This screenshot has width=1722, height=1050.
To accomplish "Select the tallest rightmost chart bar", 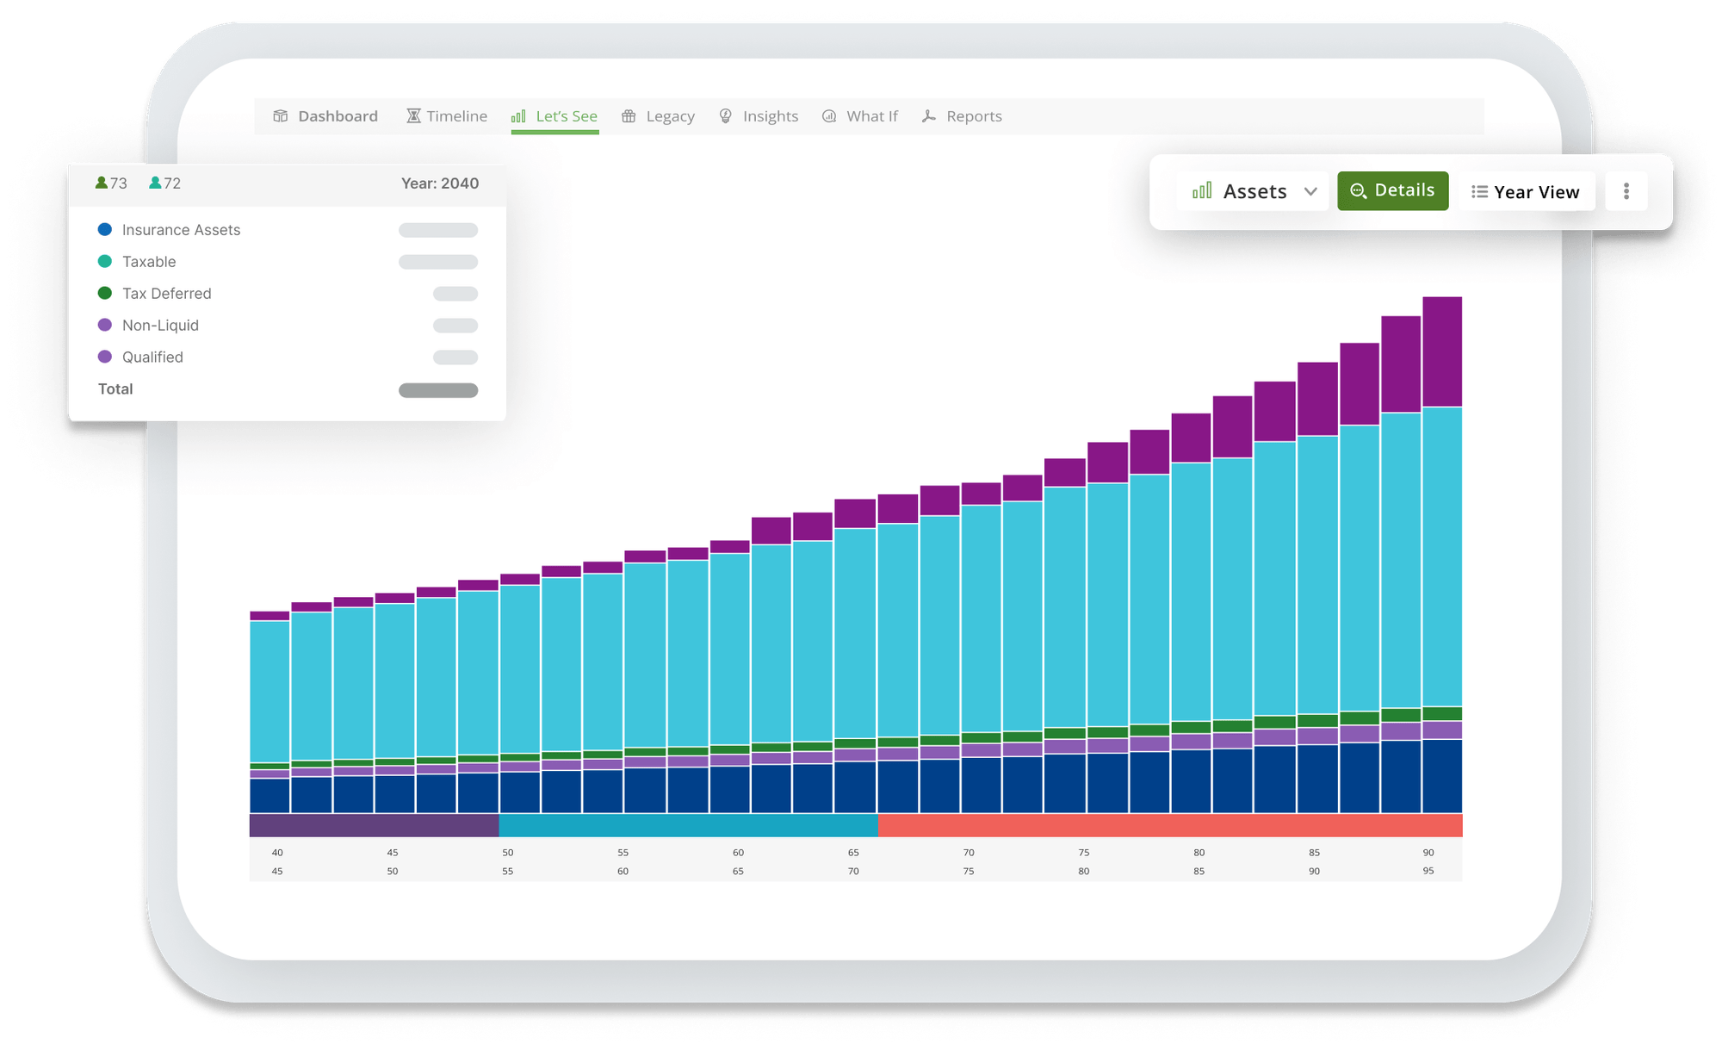I will [x=1442, y=551].
